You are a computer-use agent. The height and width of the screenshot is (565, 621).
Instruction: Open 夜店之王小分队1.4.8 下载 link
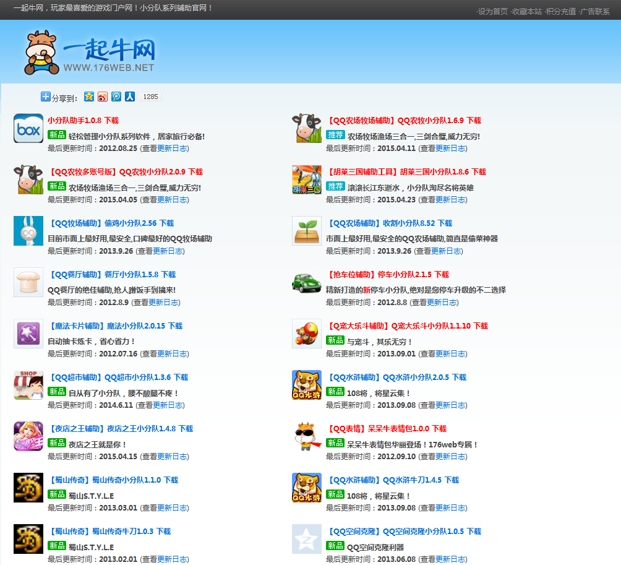click(121, 429)
